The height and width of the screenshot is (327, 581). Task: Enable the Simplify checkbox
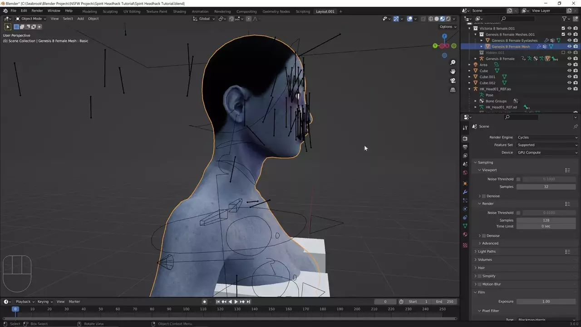479,276
